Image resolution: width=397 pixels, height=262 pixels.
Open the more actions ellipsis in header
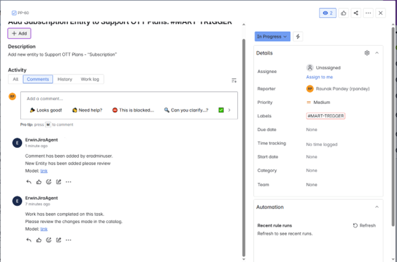[368, 13]
